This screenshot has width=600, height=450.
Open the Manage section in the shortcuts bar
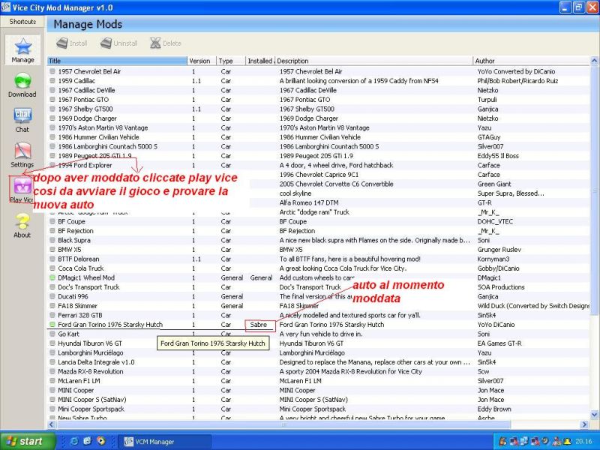pyautogui.click(x=22, y=50)
